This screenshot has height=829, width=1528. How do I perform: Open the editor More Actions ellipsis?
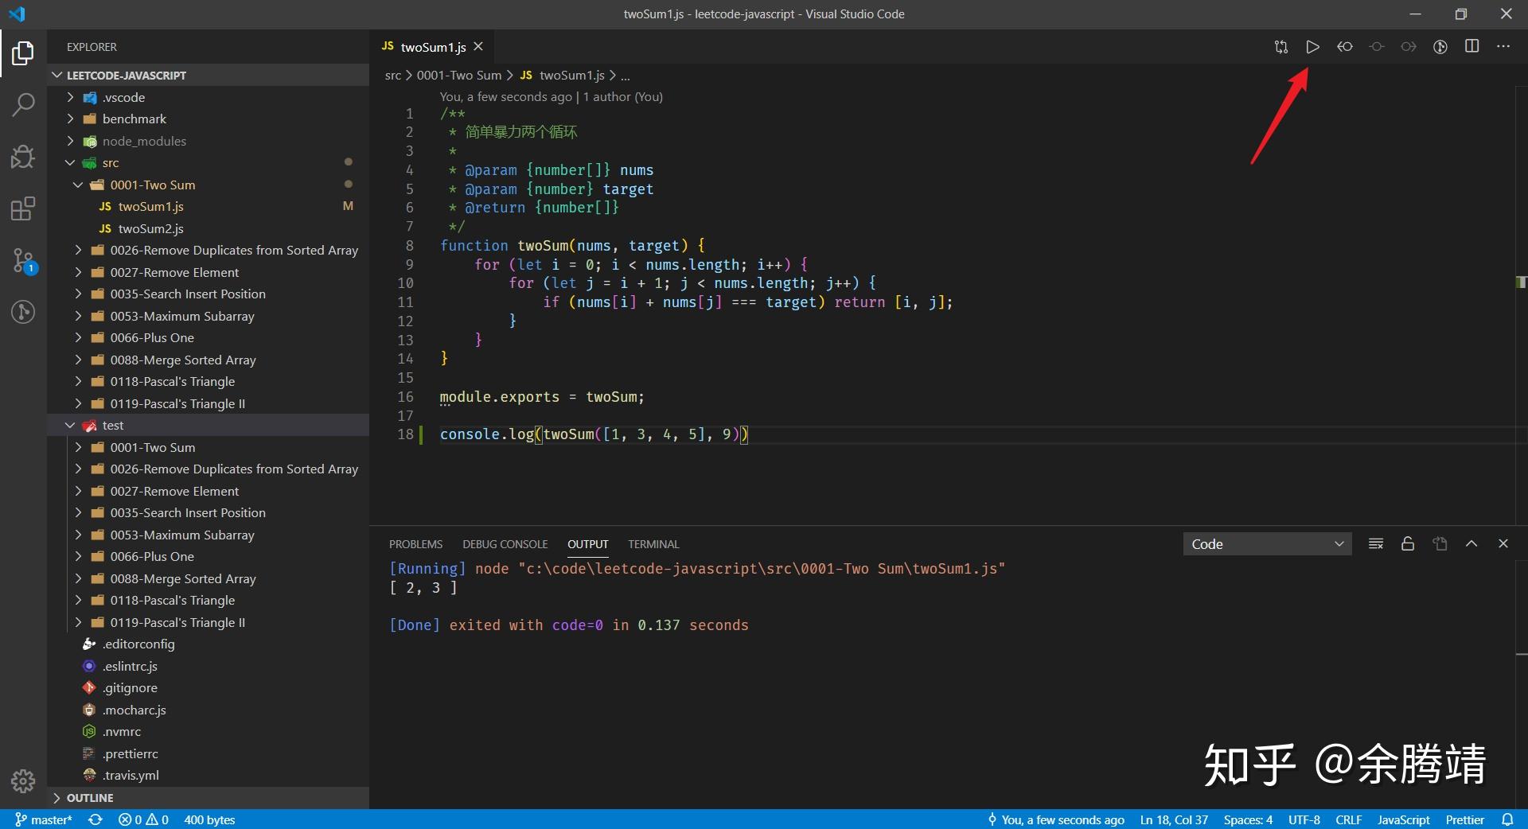pos(1504,46)
